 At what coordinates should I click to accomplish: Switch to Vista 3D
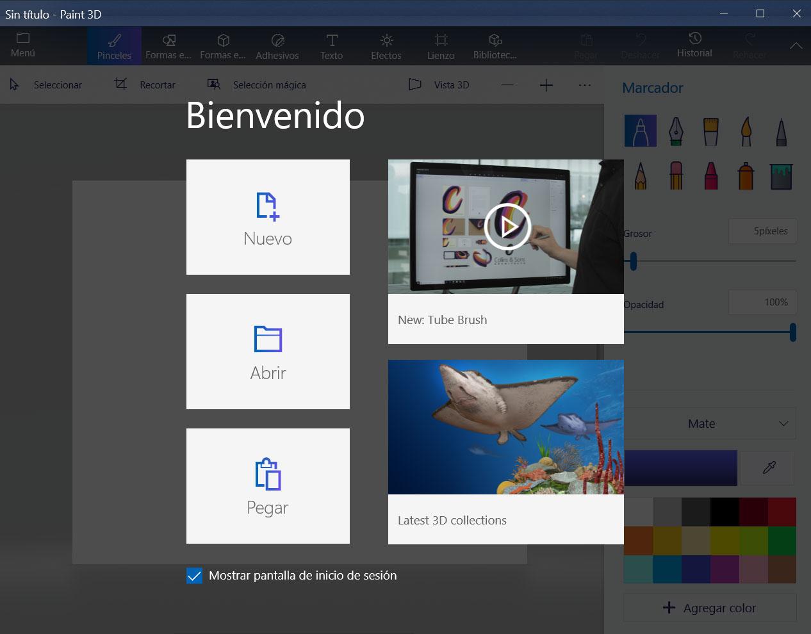point(439,85)
